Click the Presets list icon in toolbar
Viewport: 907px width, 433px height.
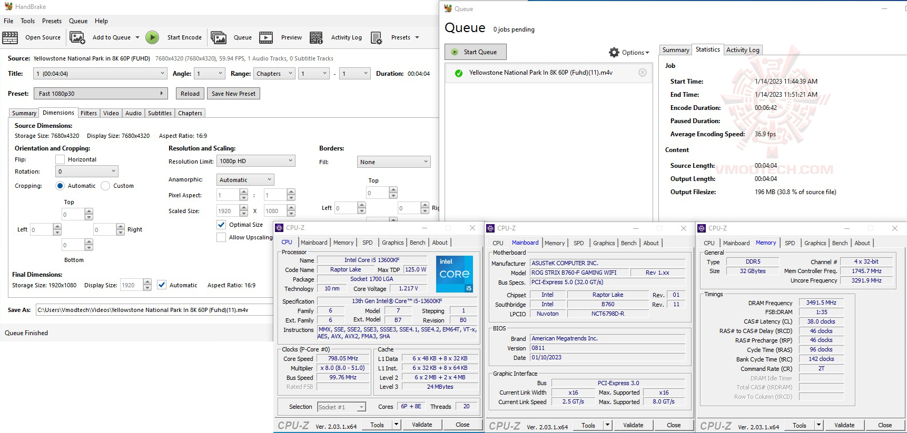(x=376, y=37)
